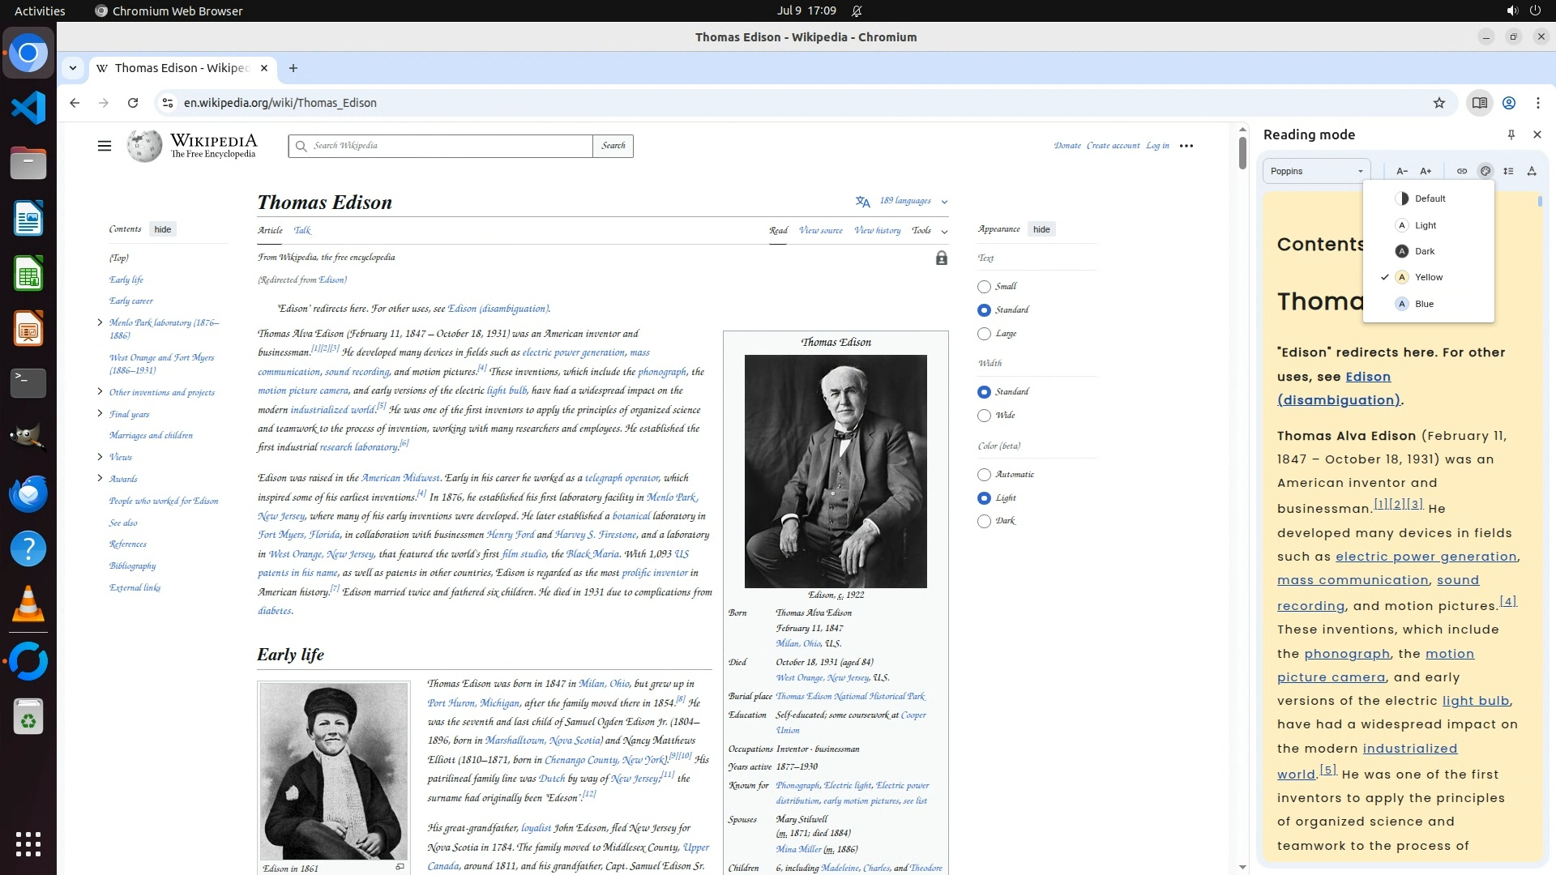Image resolution: width=1556 pixels, height=875 pixels.
Task: Open the 189 languages dropdown
Action: [x=905, y=201]
